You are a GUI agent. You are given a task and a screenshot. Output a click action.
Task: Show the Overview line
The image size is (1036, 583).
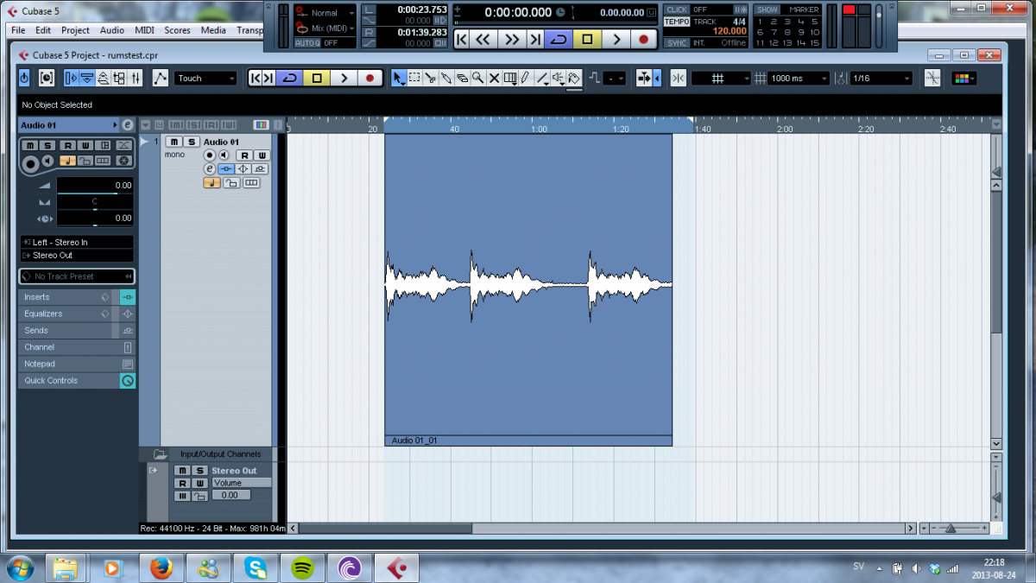103,78
